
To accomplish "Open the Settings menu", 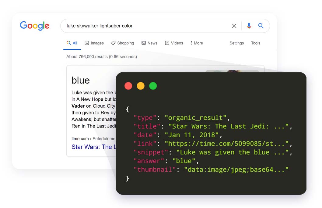I will [236, 43].
